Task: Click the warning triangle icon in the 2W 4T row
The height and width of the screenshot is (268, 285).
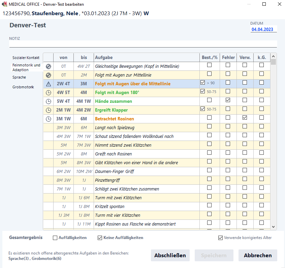Action: click(x=48, y=84)
